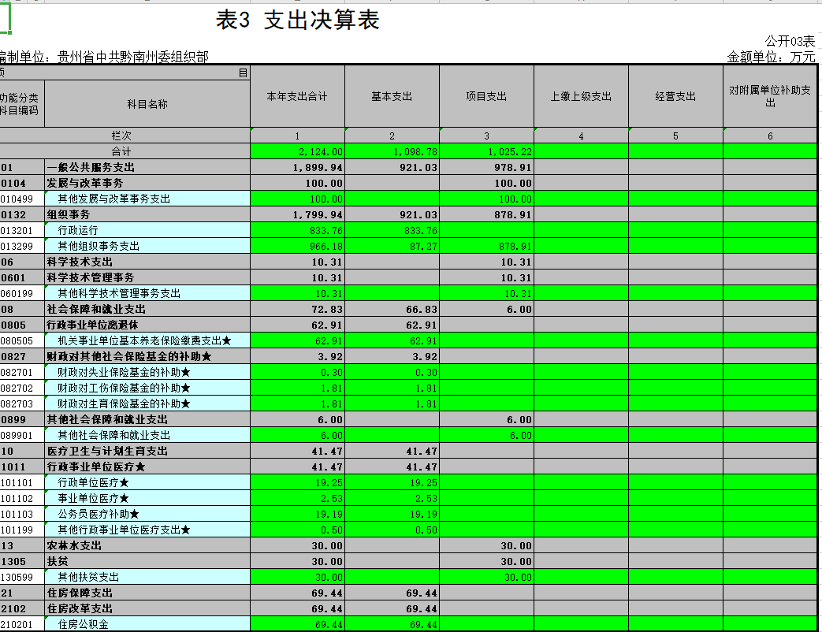Select the 公开03表 label cell
This screenshot has width=822, height=632.
click(790, 41)
